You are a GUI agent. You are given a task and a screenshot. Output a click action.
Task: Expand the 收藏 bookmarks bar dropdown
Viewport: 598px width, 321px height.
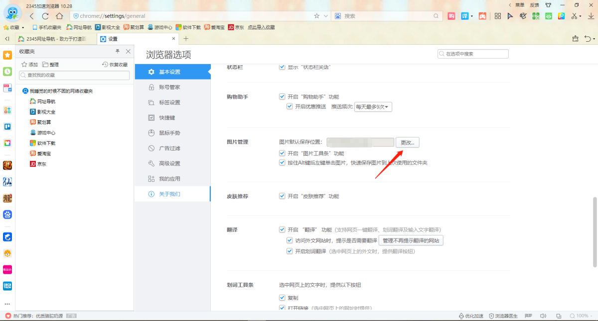click(23, 27)
